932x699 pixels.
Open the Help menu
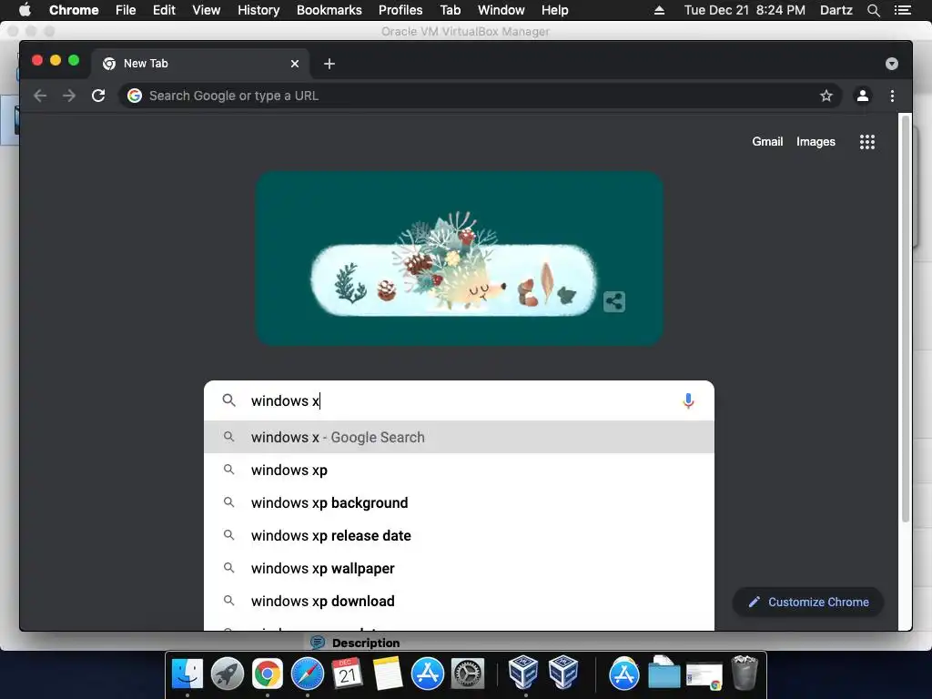tap(554, 10)
